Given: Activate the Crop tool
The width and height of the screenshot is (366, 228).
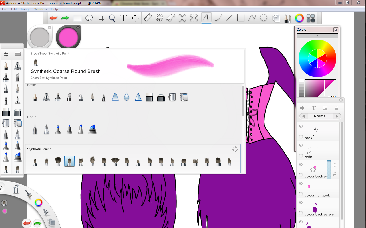Looking at the screenshot, I should [x=101, y=18].
